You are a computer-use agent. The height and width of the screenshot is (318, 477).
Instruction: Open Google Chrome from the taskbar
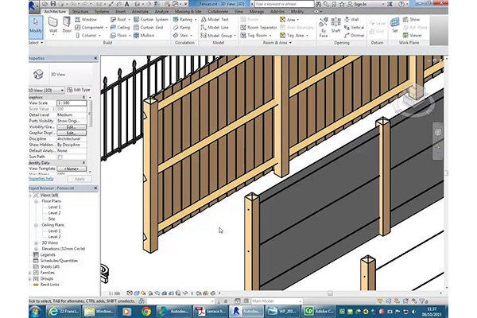tap(145, 312)
